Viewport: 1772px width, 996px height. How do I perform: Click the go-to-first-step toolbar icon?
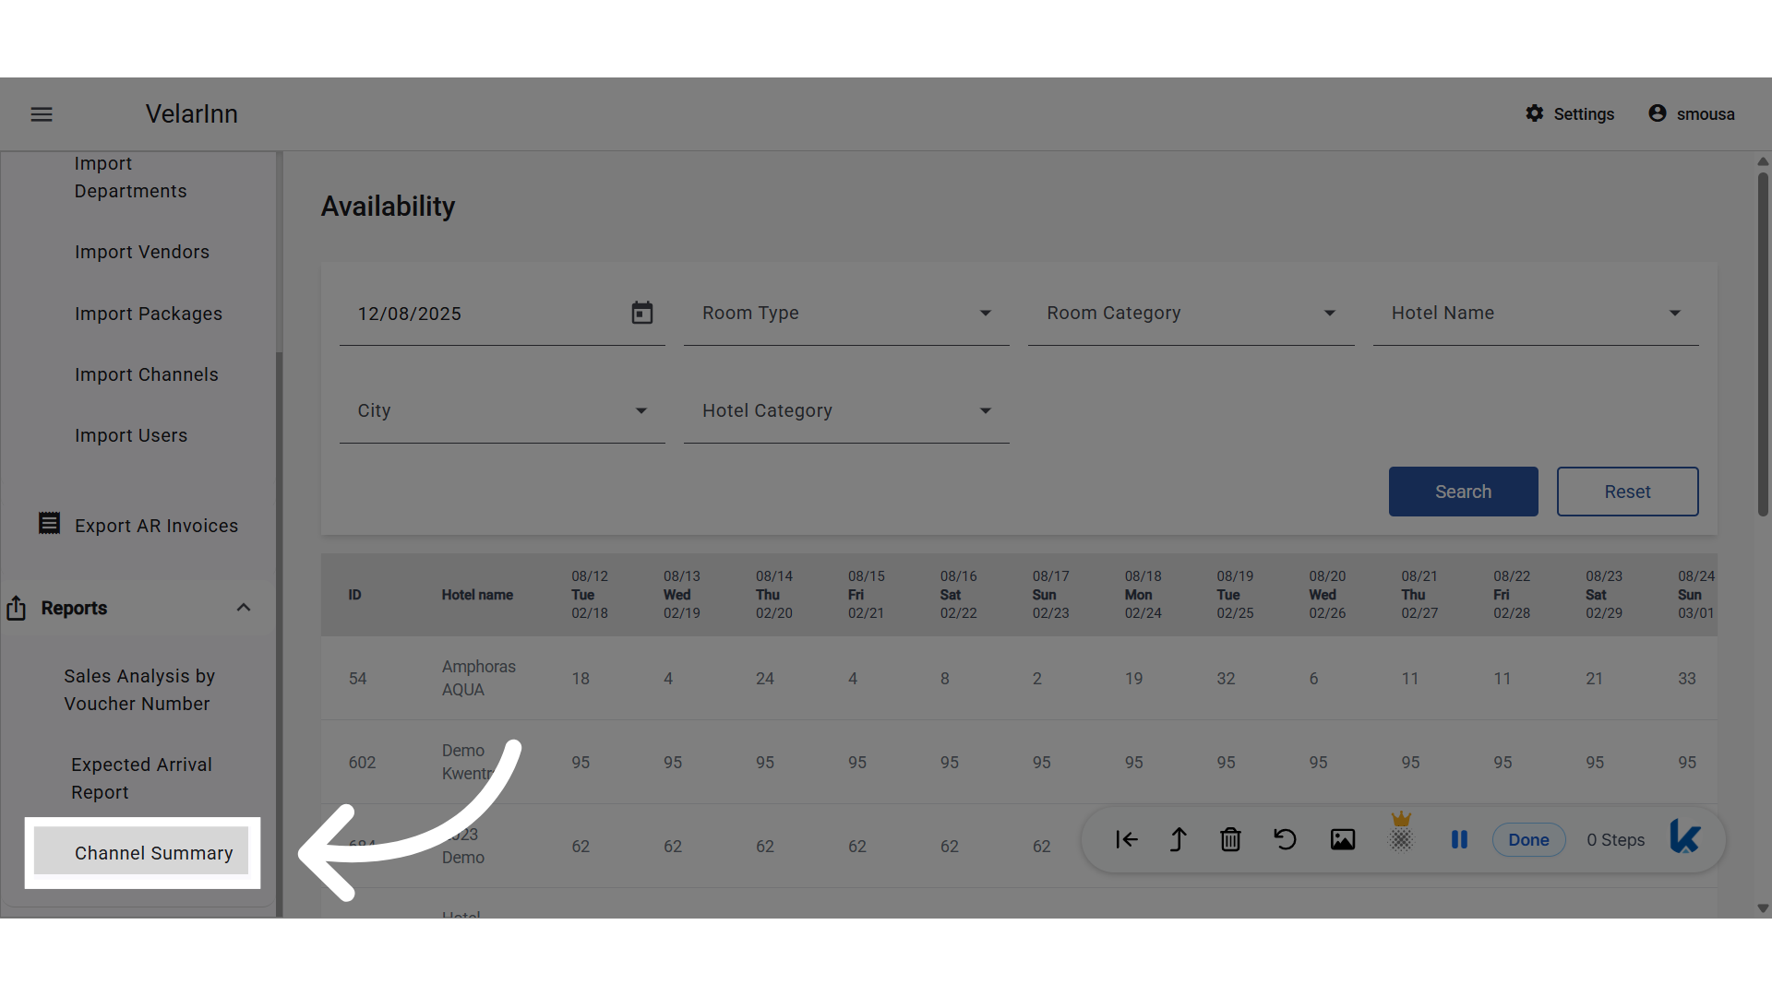pos(1127,839)
